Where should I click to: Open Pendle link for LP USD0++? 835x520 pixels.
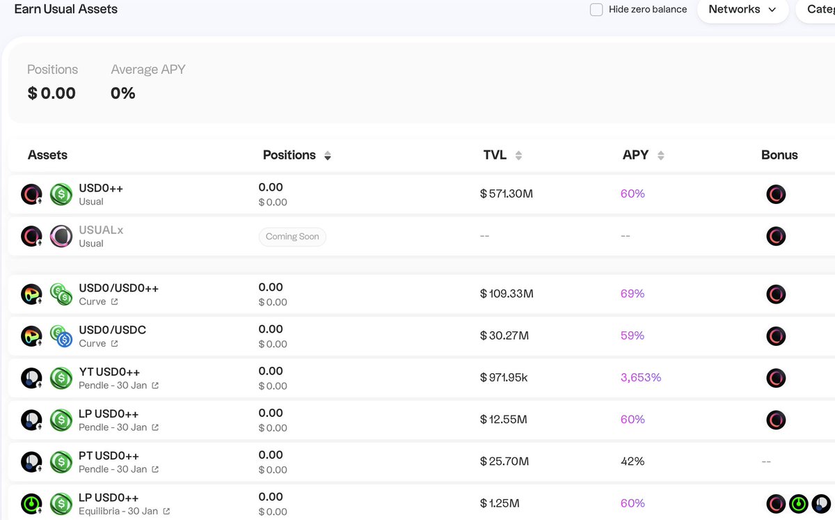pyautogui.click(x=155, y=427)
